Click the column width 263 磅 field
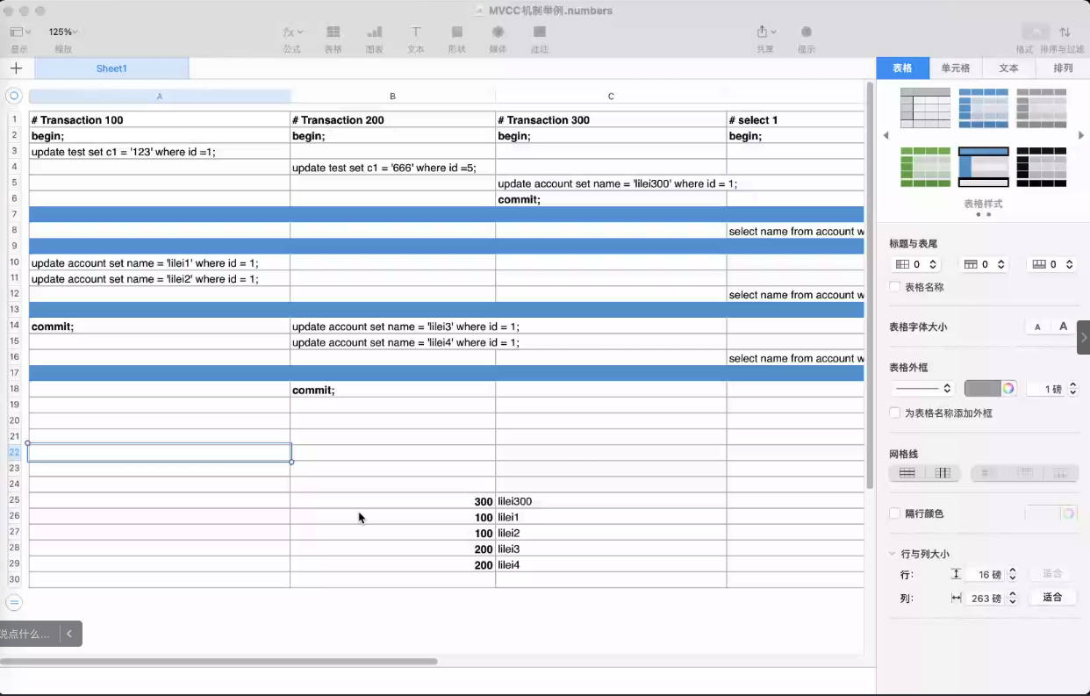 click(985, 598)
